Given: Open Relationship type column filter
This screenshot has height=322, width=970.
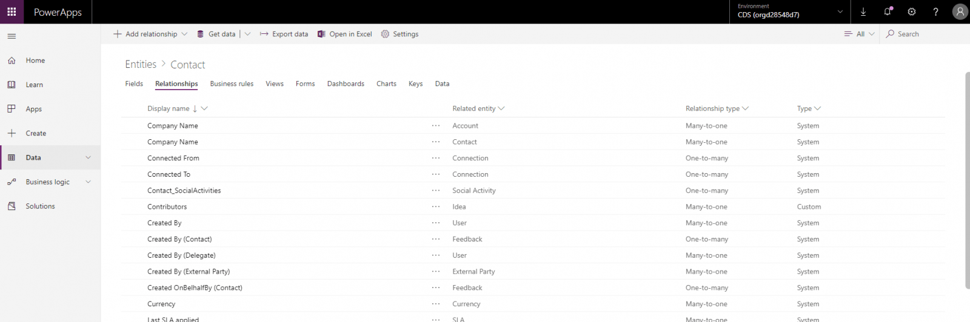Looking at the screenshot, I should point(746,108).
